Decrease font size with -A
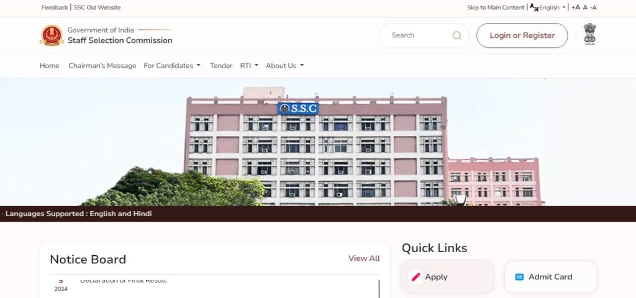This screenshot has height=298, width=636. pos(593,7)
